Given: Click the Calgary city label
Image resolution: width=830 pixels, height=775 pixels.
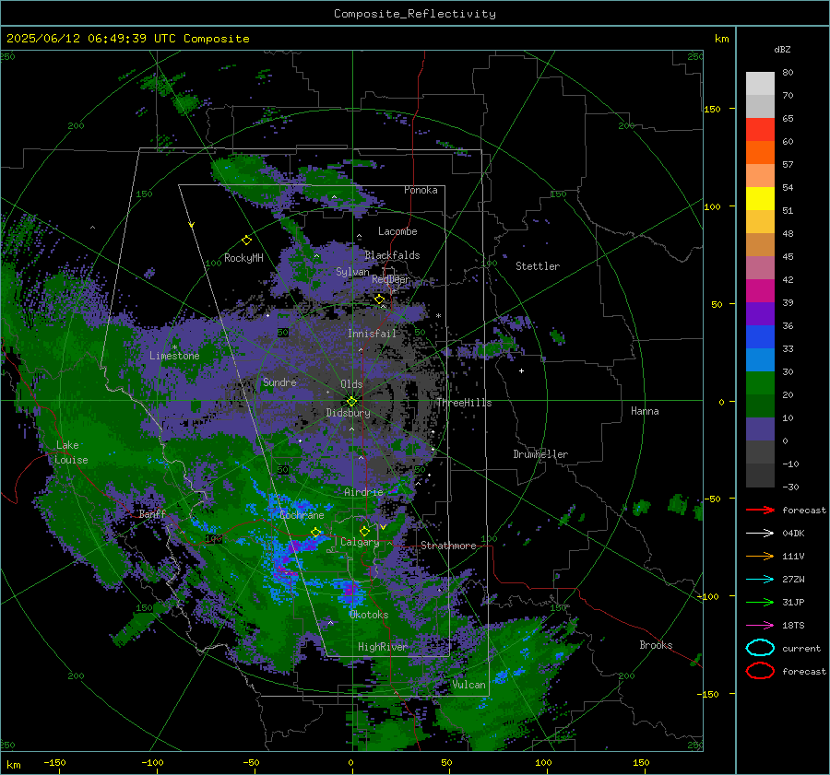Looking at the screenshot, I should [x=360, y=542].
